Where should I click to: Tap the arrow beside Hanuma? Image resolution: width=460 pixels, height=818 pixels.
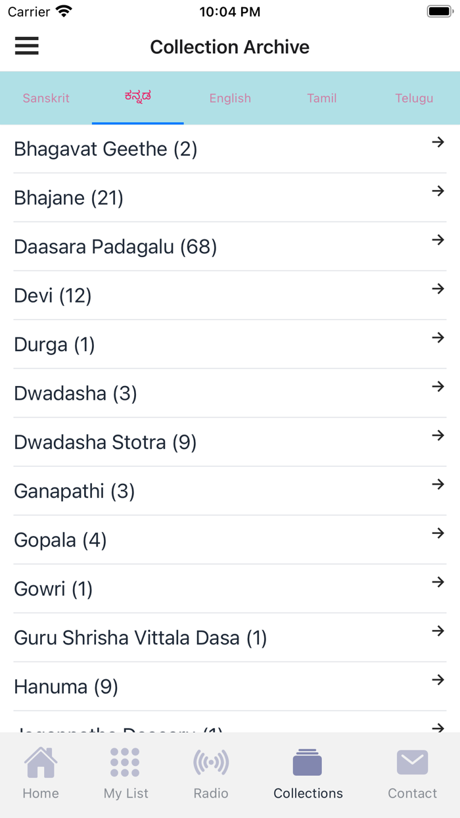(437, 680)
